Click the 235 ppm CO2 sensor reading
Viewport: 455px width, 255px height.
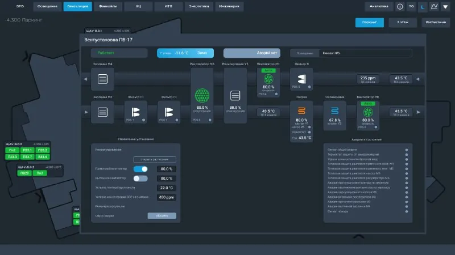(367, 79)
